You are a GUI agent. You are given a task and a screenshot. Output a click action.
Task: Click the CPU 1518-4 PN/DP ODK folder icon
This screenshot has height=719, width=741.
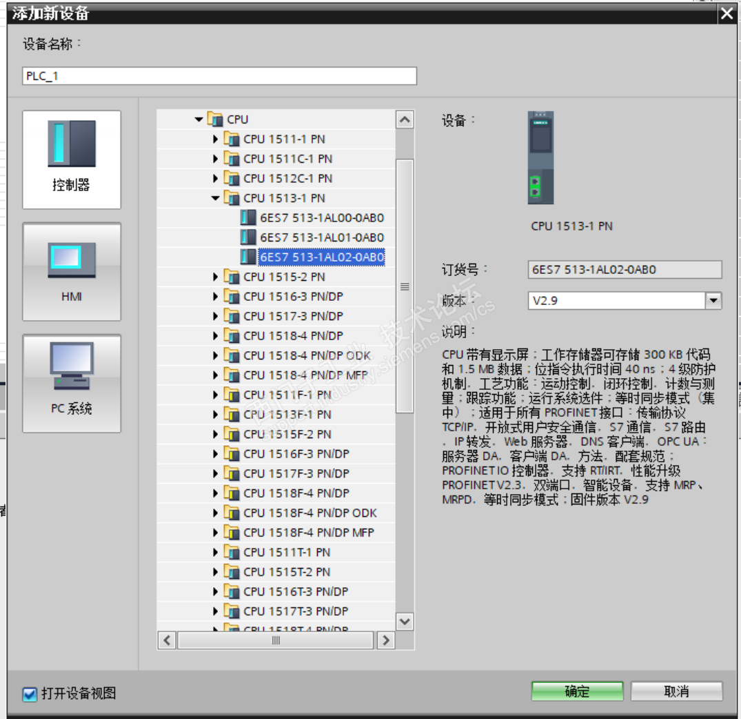(232, 355)
